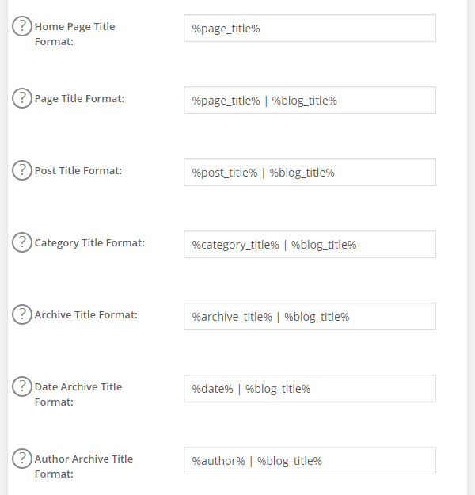Click the "Page Title Format:" label text

pyautogui.click(x=79, y=99)
